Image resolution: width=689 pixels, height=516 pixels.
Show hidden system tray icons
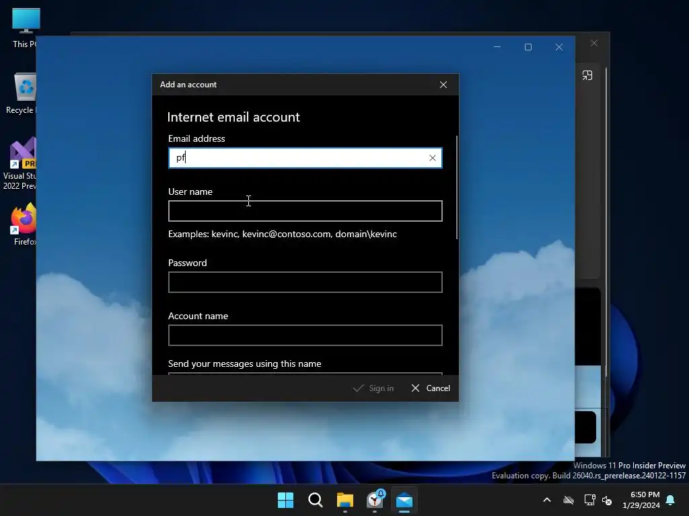(x=547, y=500)
